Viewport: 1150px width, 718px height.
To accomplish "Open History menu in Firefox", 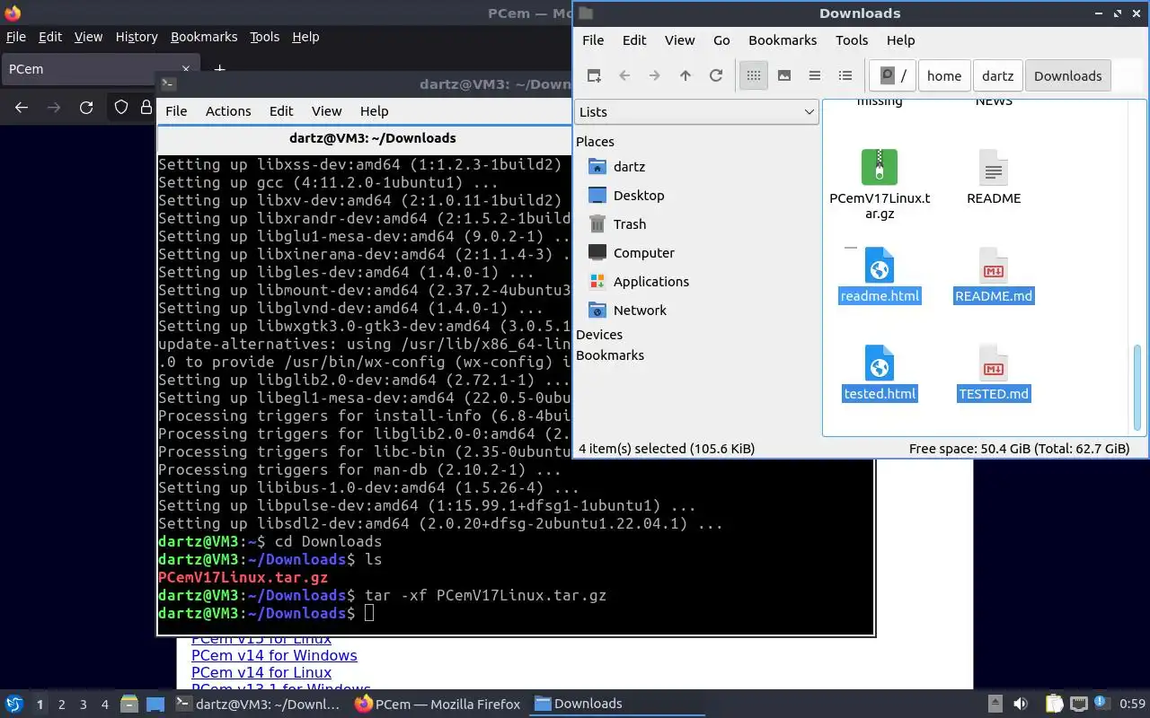I will pos(137,37).
